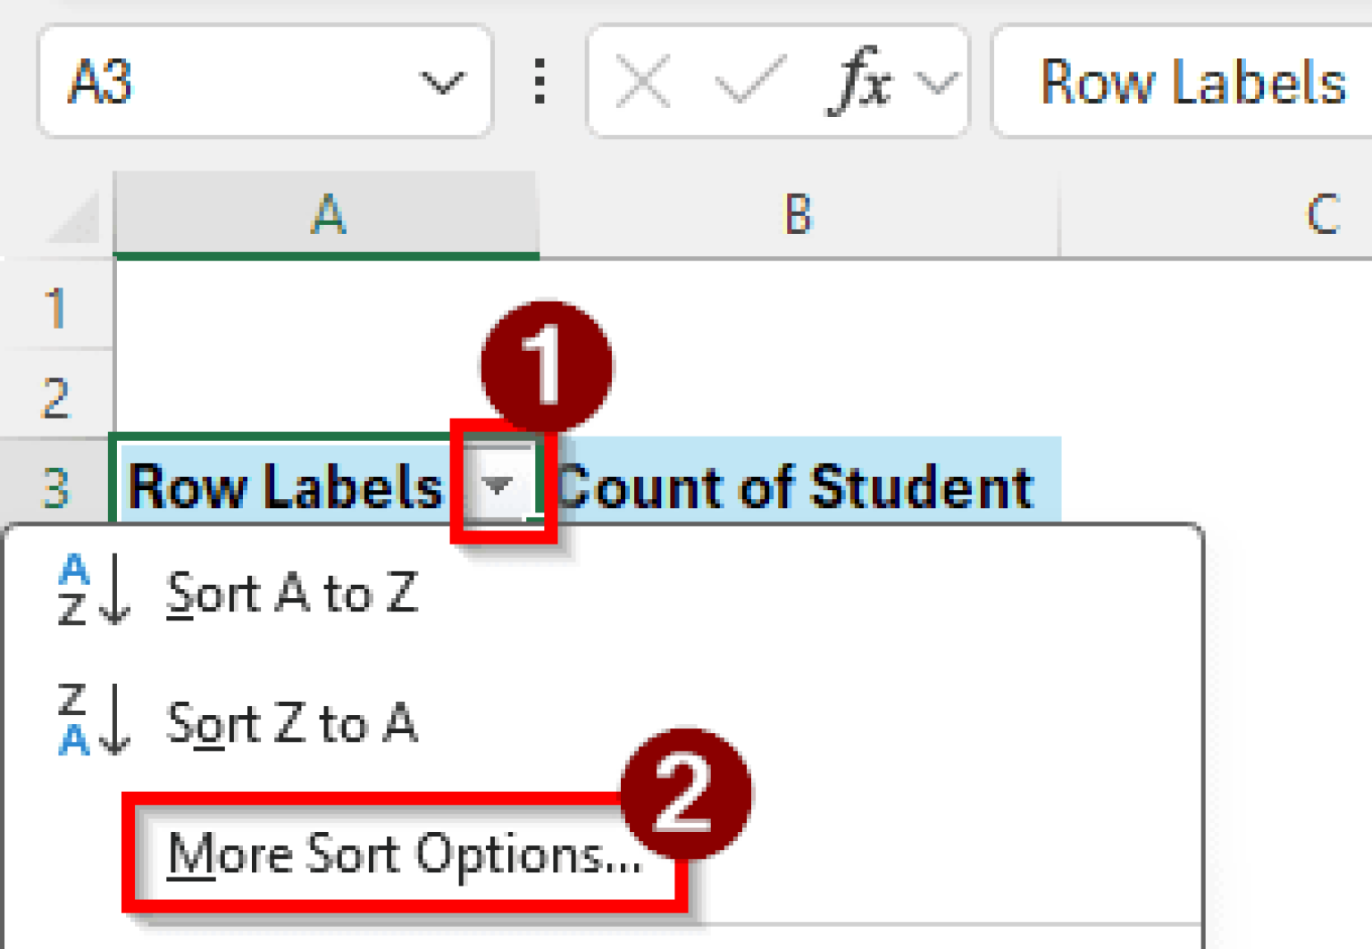1372x949 pixels.
Task: Open the Insert Function fx icon
Action: [859, 82]
